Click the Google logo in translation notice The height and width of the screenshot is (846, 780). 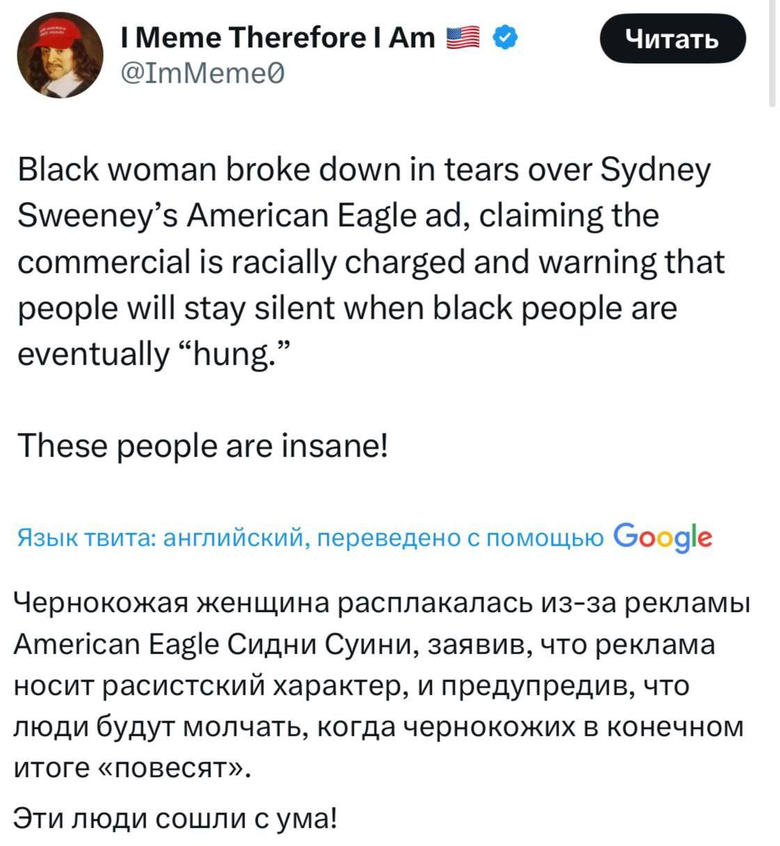[664, 538]
